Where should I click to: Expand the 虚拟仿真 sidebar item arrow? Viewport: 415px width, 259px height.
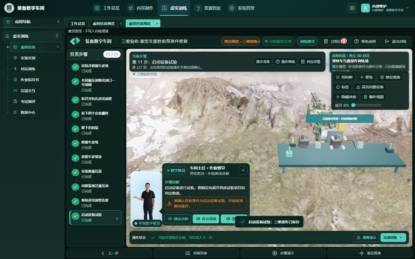point(58,47)
